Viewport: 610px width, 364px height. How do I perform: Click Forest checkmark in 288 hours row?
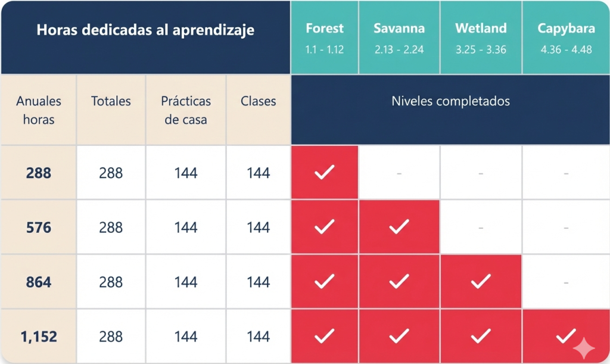325,172
